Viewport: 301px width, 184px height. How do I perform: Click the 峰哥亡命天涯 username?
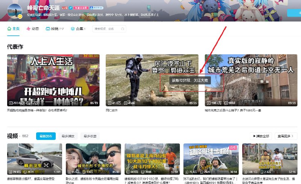click(43, 8)
